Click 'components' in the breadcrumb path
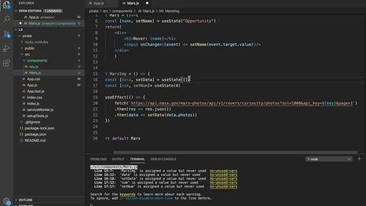Image resolution: width=366 pixels, height=206 pixels. [x=122, y=11]
